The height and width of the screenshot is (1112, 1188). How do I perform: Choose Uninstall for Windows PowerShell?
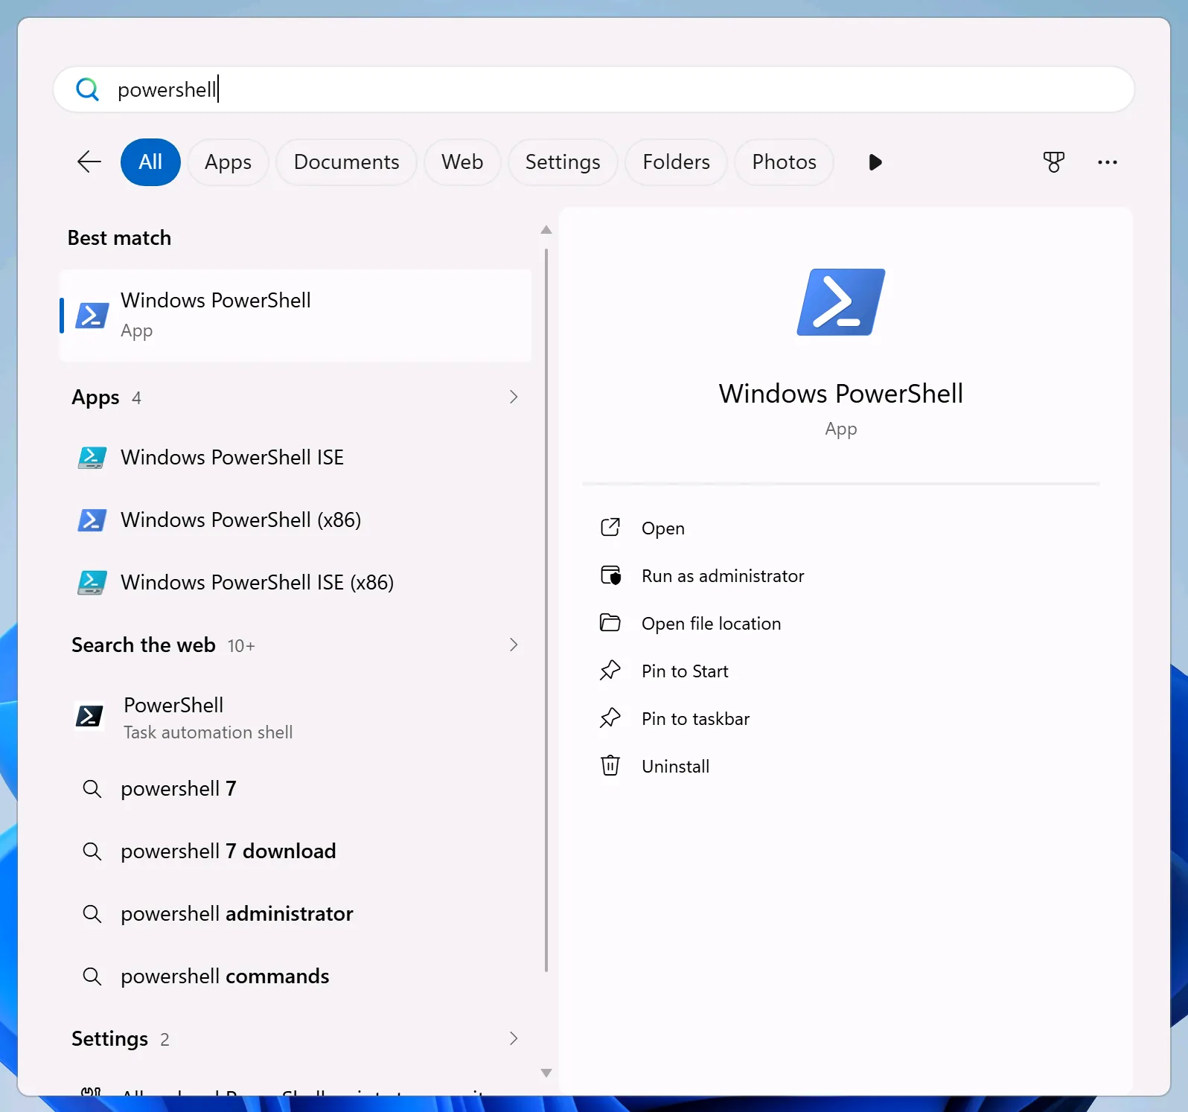tap(675, 767)
